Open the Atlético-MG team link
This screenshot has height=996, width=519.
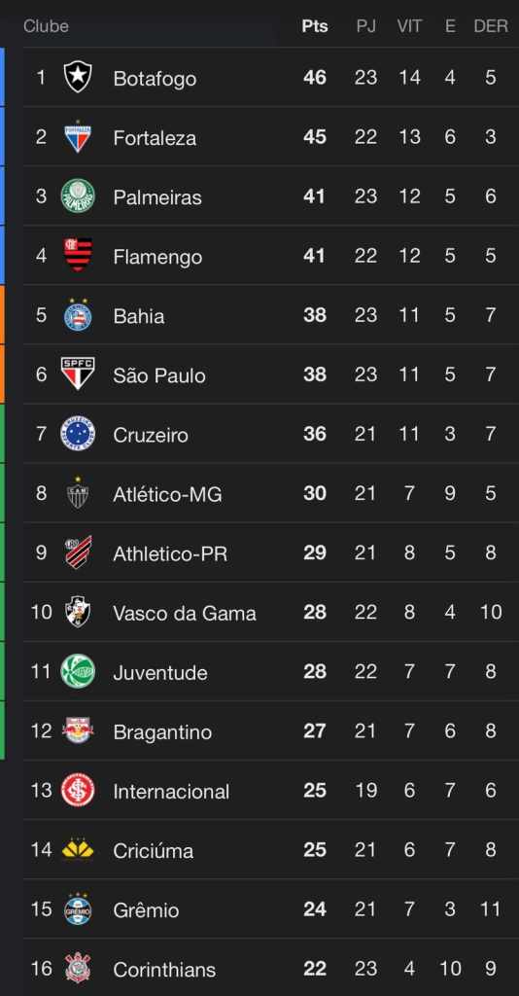(167, 494)
